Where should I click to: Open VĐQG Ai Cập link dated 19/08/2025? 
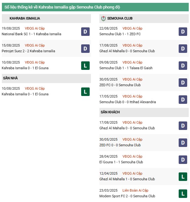pos(35,28)
